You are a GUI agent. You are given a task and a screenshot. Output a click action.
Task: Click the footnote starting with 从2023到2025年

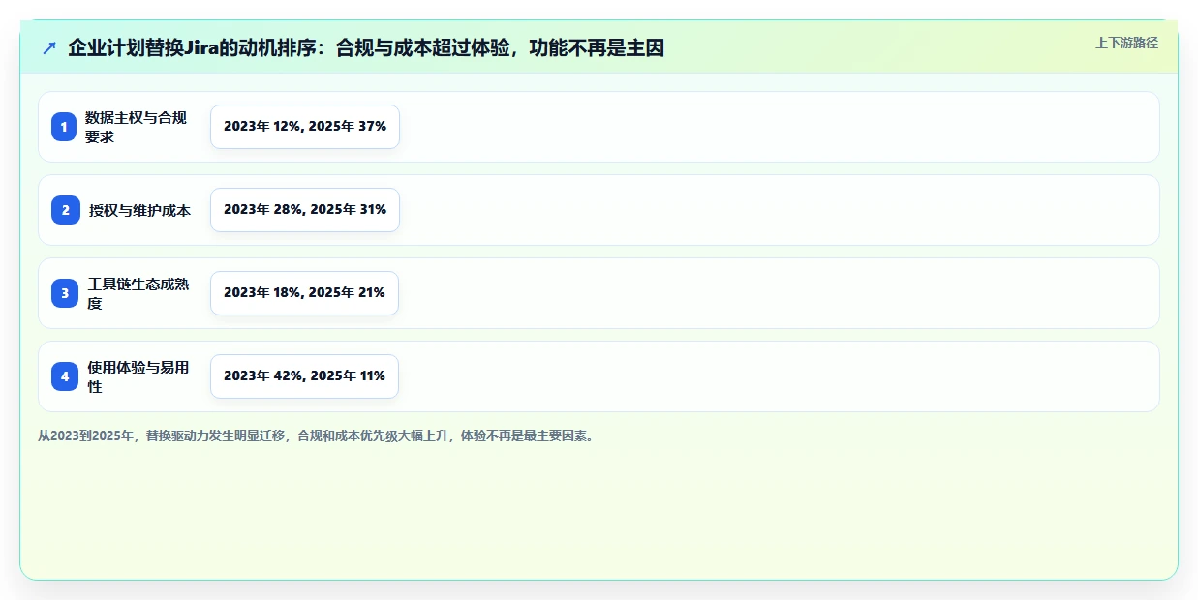click(319, 436)
